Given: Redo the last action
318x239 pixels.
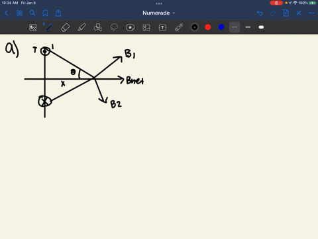Looking at the screenshot, I should 273,13.
